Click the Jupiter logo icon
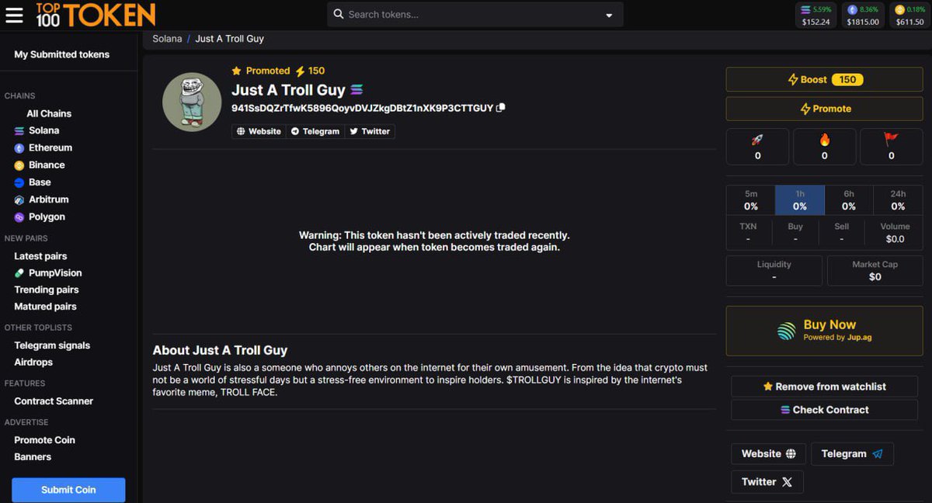932x503 pixels. (x=787, y=331)
